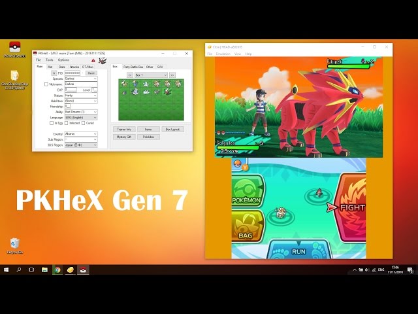Screen dimensions: 418x314
Task: Switch to the SAV tab
Action: click(160, 67)
